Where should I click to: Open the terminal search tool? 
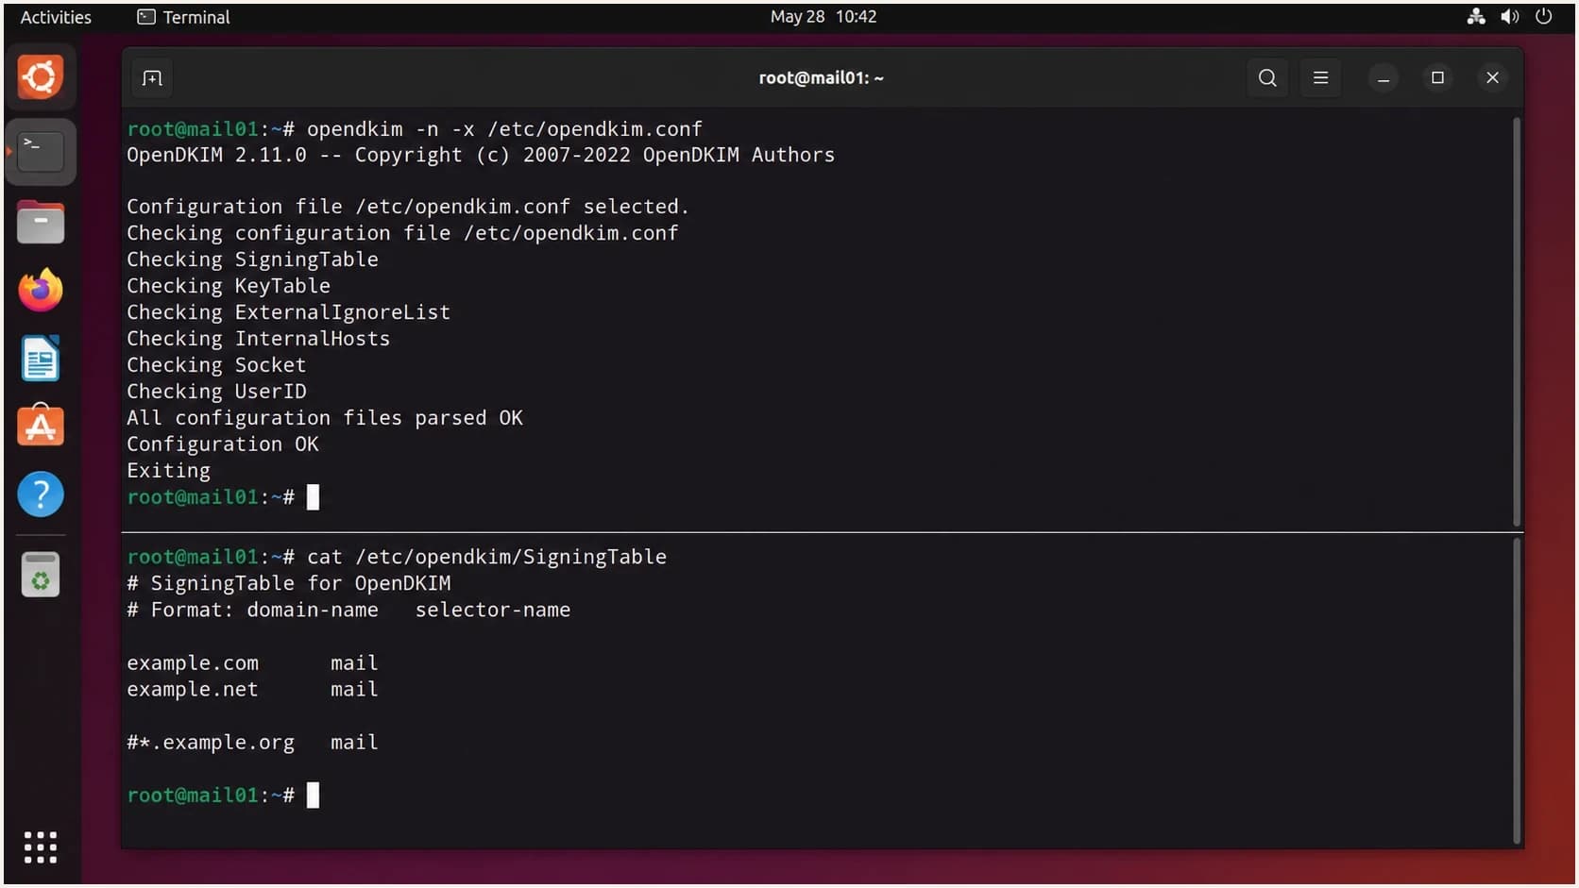pyautogui.click(x=1267, y=78)
